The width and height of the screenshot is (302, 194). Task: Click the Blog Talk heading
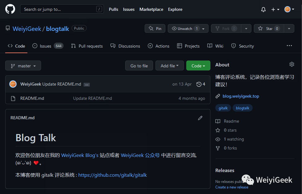[36, 138]
